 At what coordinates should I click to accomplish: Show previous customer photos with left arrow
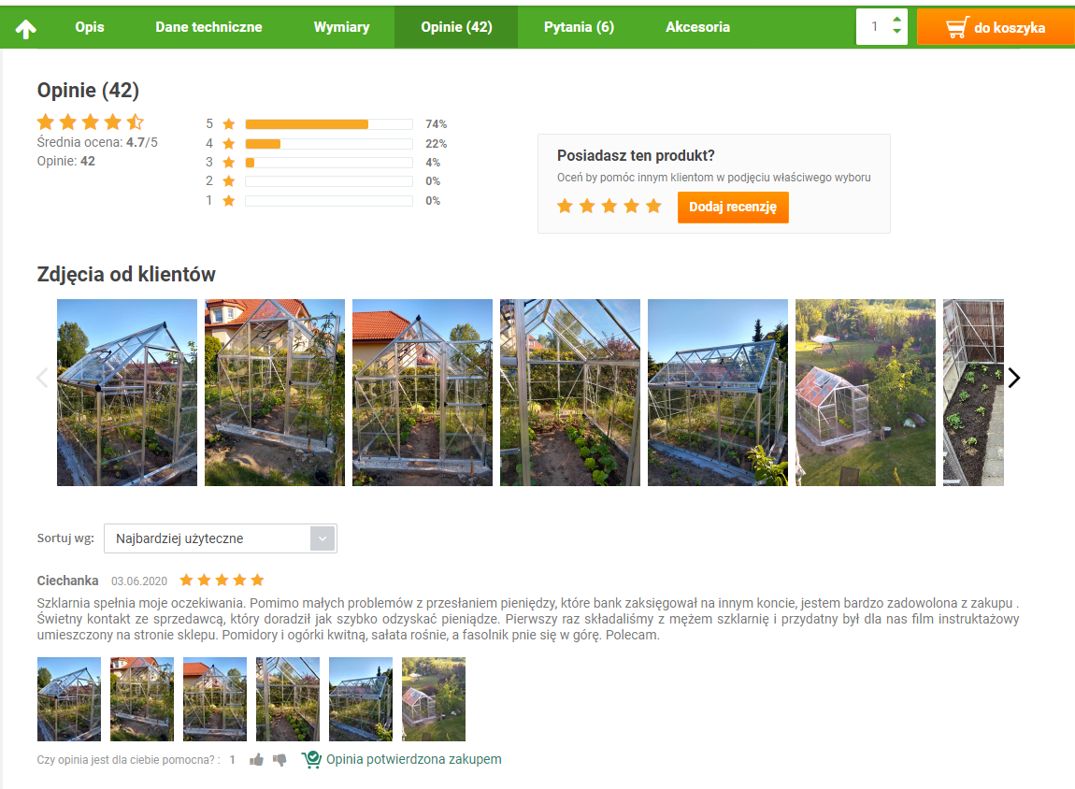42,378
